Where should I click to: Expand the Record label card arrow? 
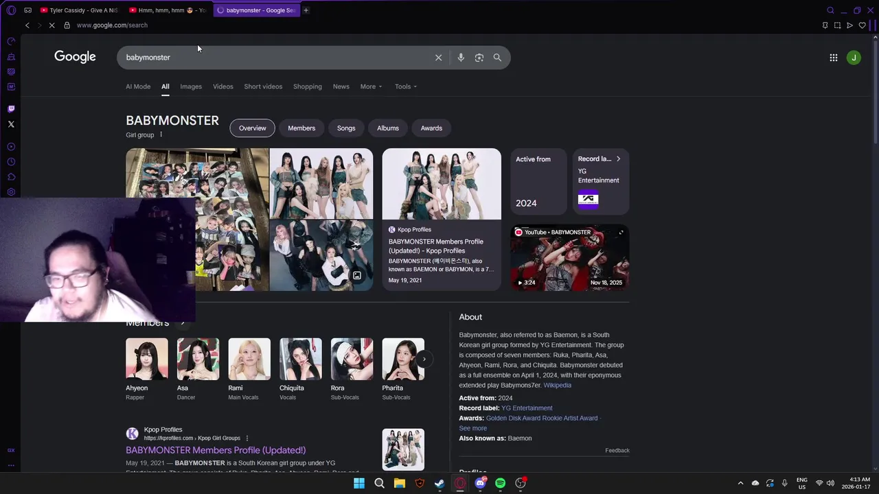(618, 159)
